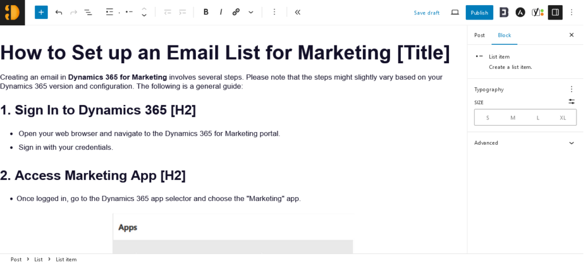Open block options three-dot menu

274,13
